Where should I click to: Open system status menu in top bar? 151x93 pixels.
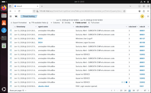point(144,2)
